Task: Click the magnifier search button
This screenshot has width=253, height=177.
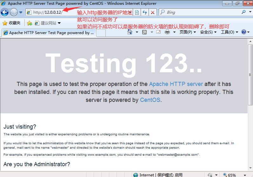Action: coord(244,12)
